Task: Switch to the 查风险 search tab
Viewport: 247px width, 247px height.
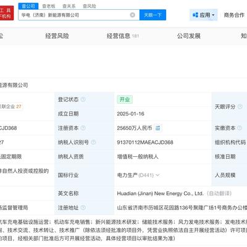Action: pyautogui.click(x=90, y=6)
